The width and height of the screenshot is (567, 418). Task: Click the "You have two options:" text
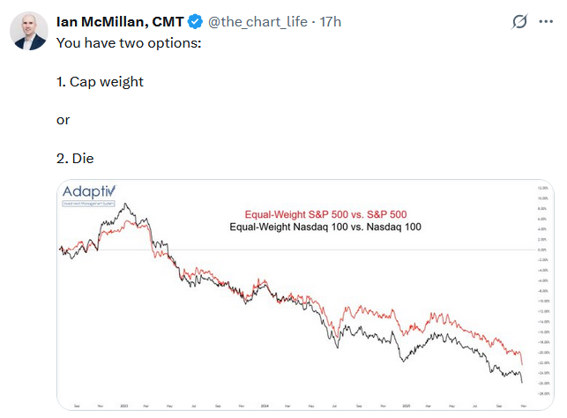tap(129, 42)
